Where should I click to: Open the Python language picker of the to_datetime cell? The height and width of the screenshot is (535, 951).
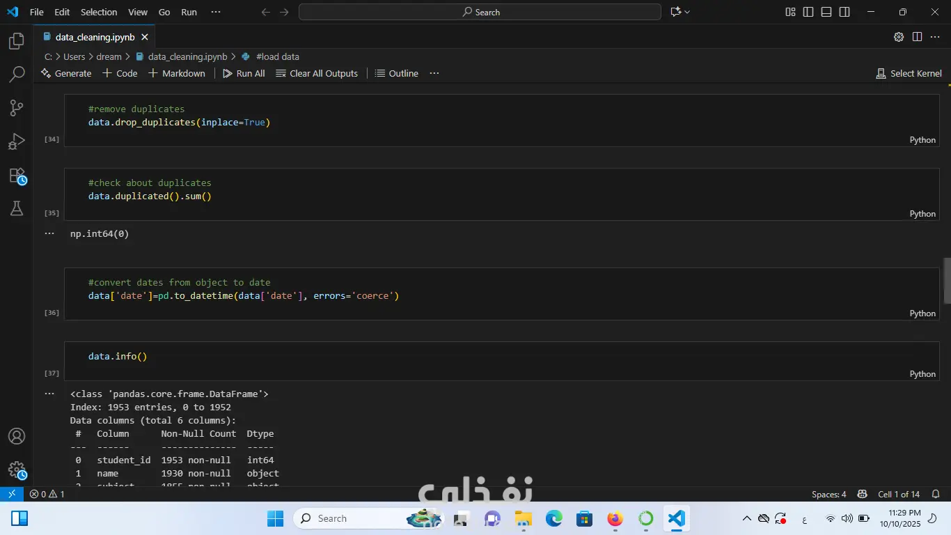point(922,313)
